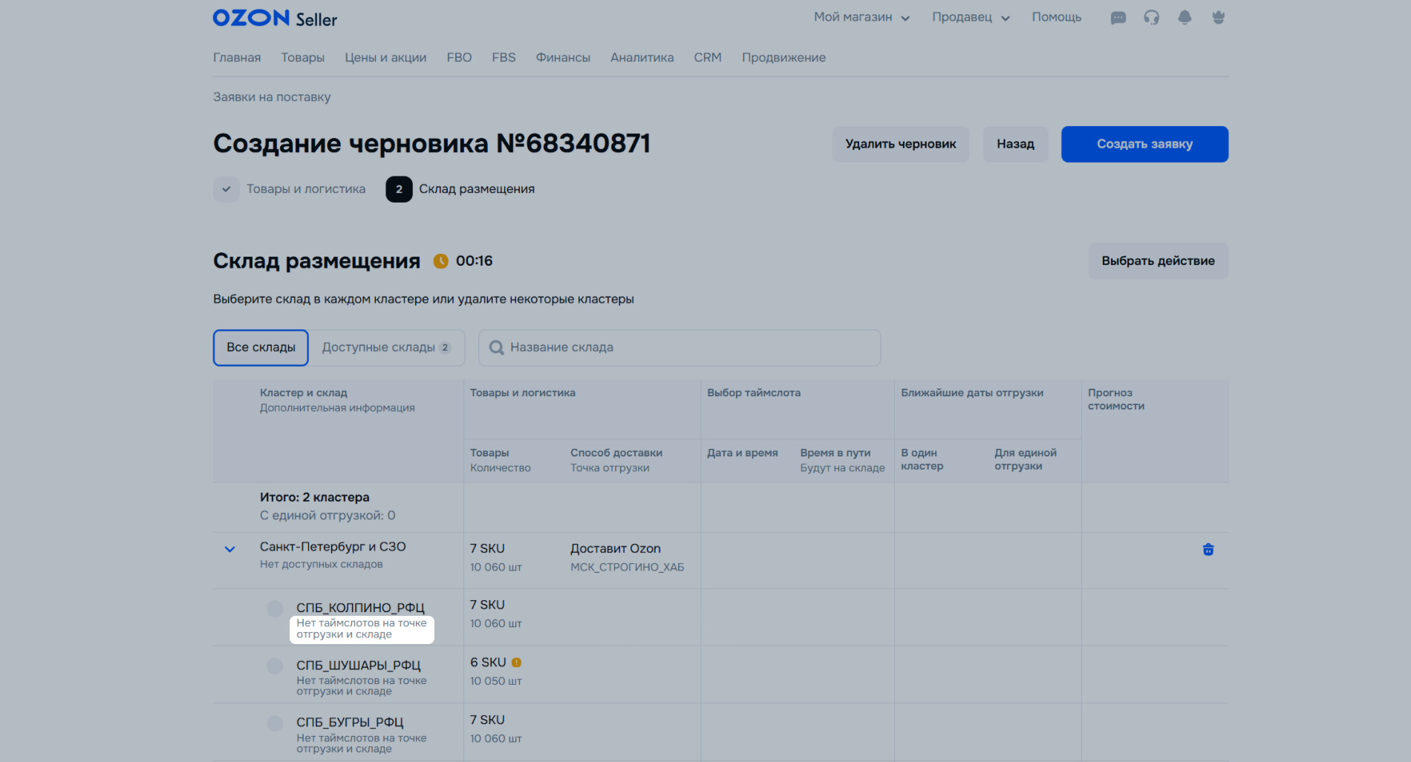Click the Удалить черновик button

point(900,144)
